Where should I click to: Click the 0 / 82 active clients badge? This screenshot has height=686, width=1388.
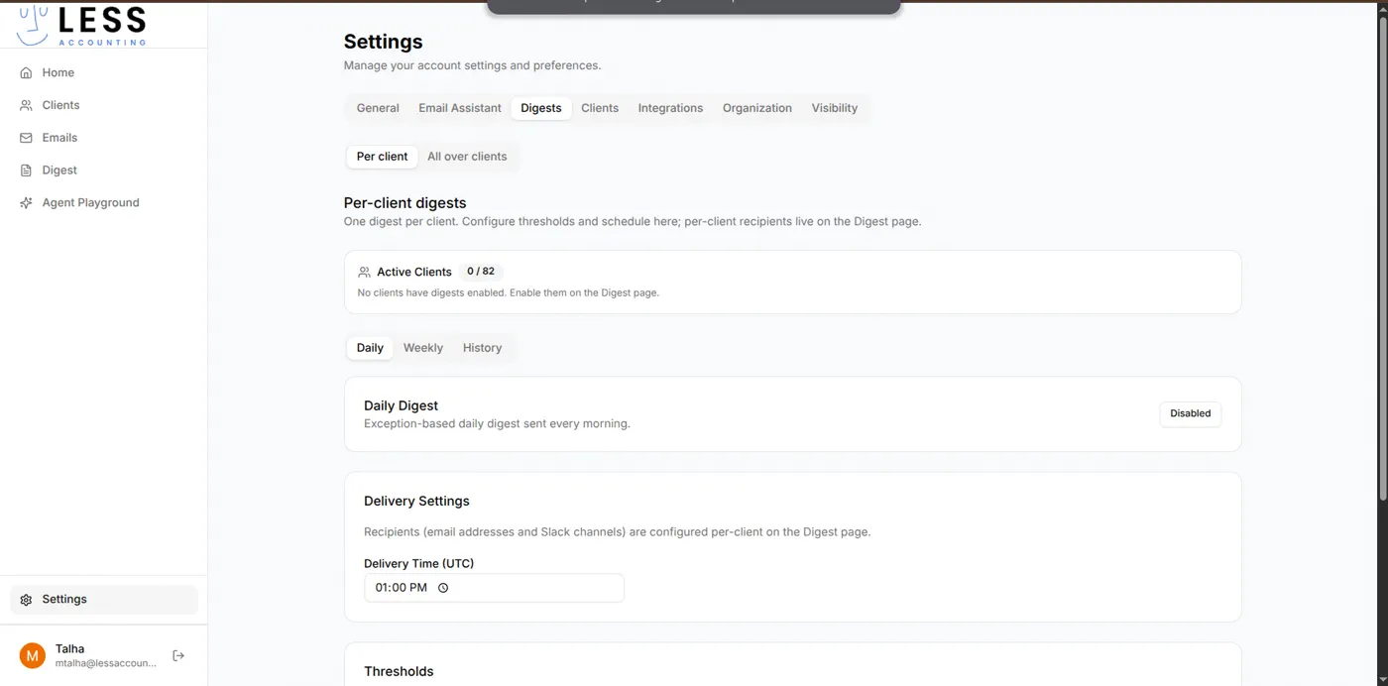(481, 272)
